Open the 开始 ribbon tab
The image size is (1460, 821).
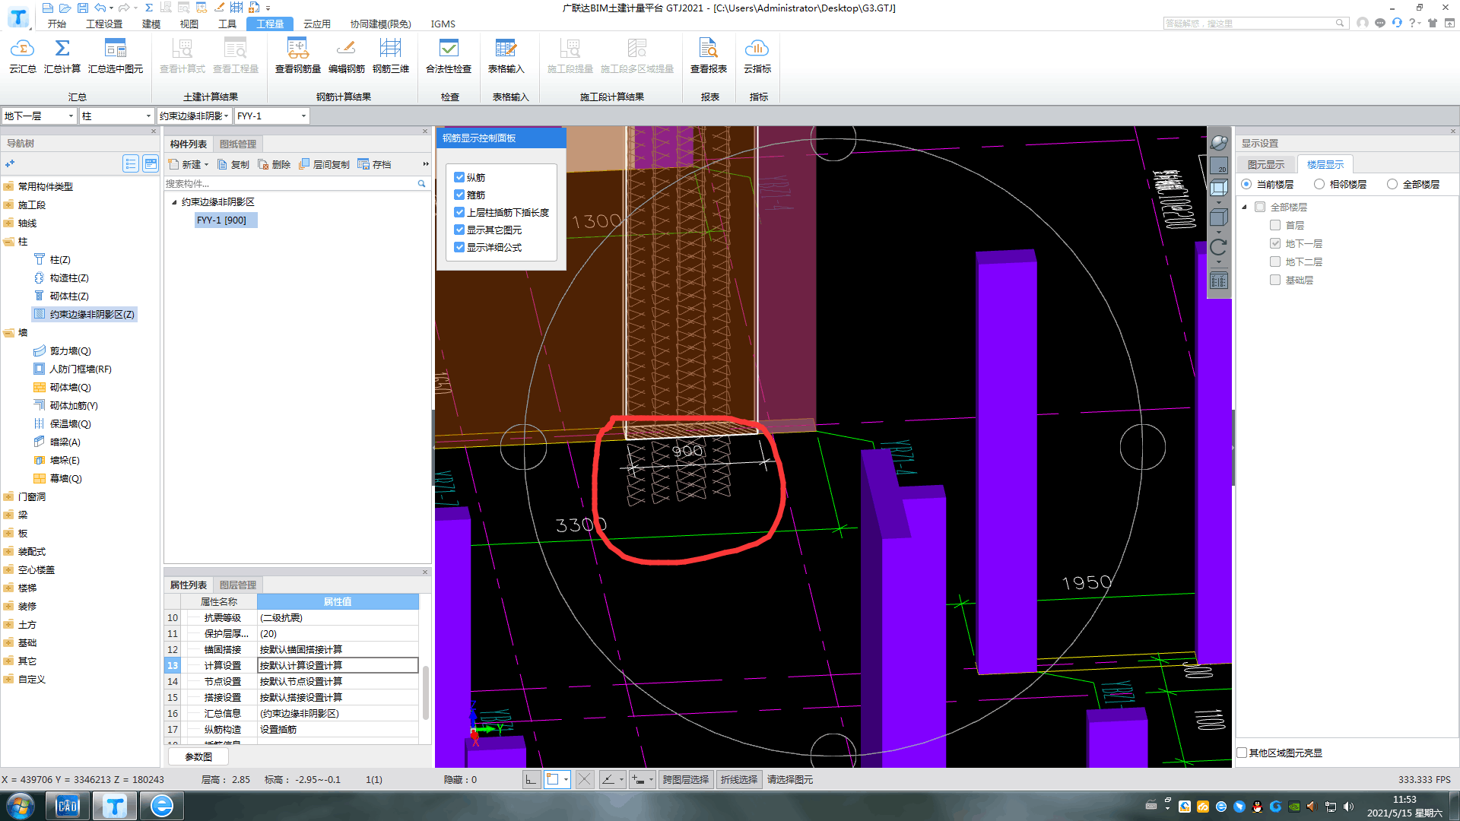[57, 24]
